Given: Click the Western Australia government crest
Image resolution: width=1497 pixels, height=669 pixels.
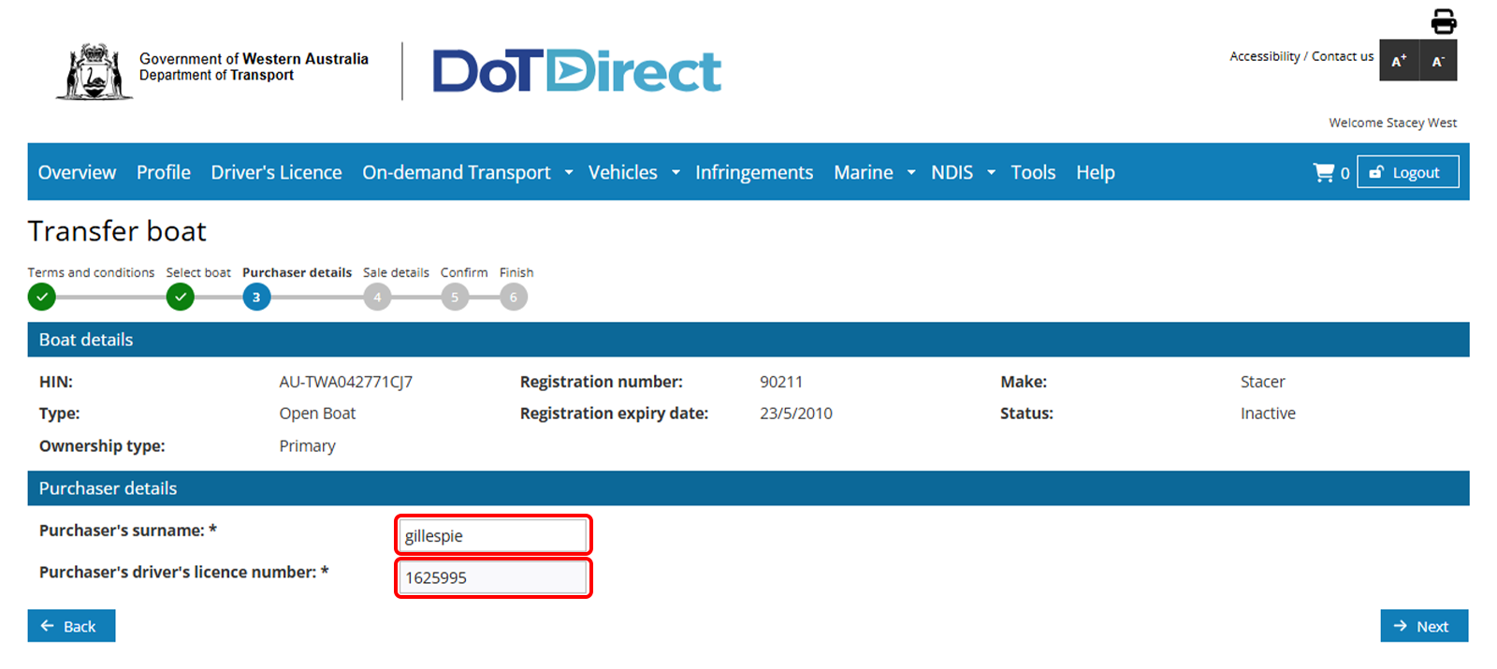Looking at the screenshot, I should point(94,71).
